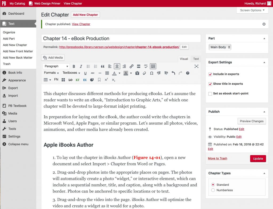Clear formatting eraser icon
The width and height of the screenshot is (273, 209).
pyautogui.click(x=144, y=73)
